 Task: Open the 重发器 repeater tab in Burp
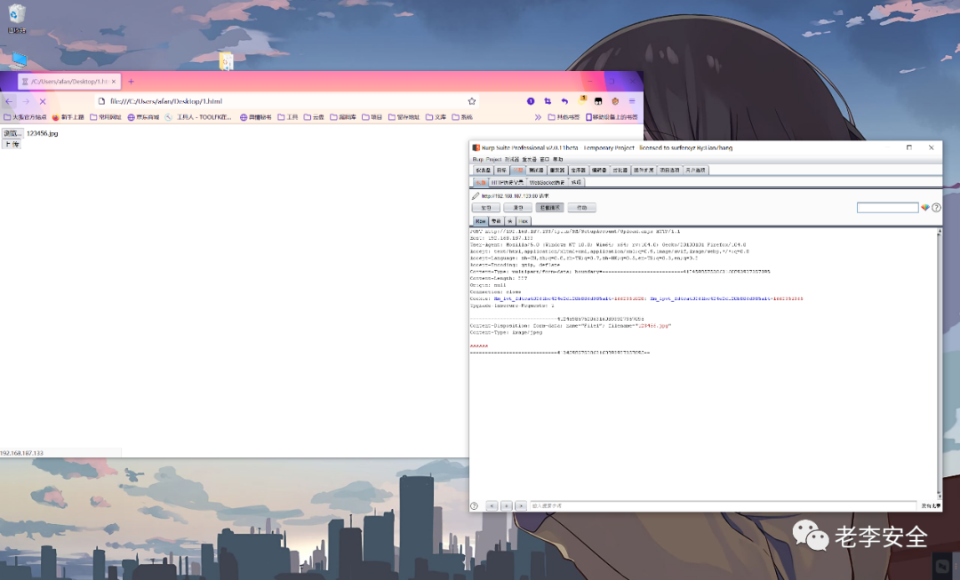point(557,170)
